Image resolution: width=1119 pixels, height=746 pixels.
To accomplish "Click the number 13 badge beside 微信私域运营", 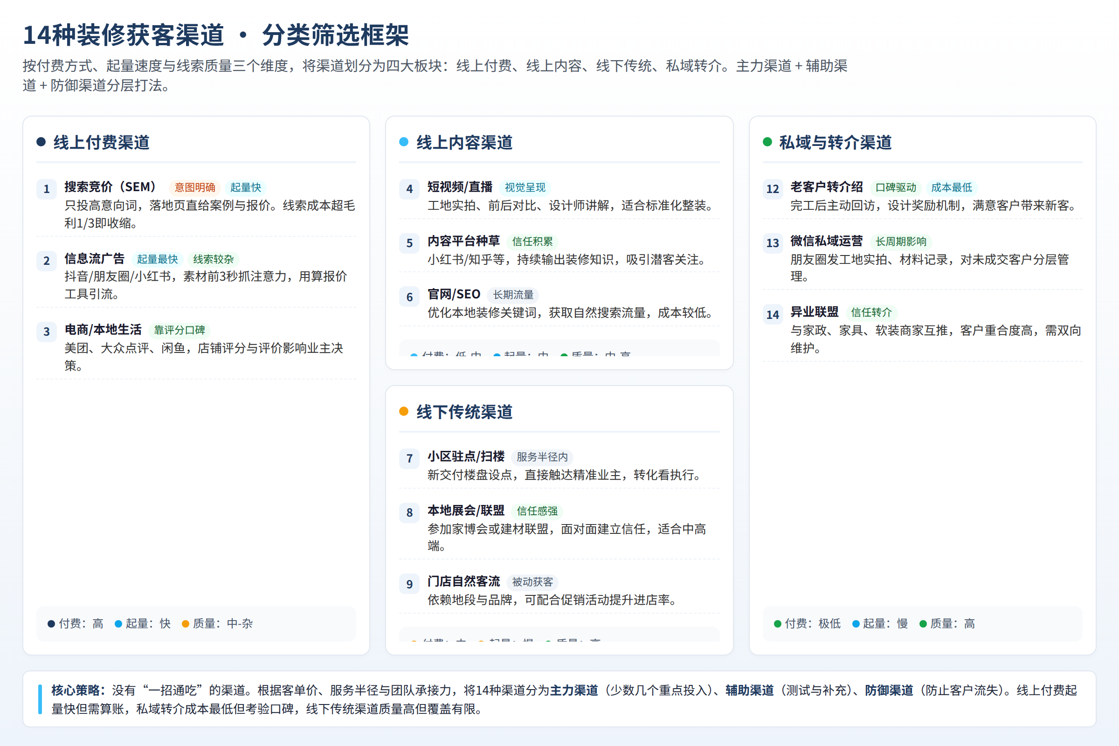I will click(773, 243).
